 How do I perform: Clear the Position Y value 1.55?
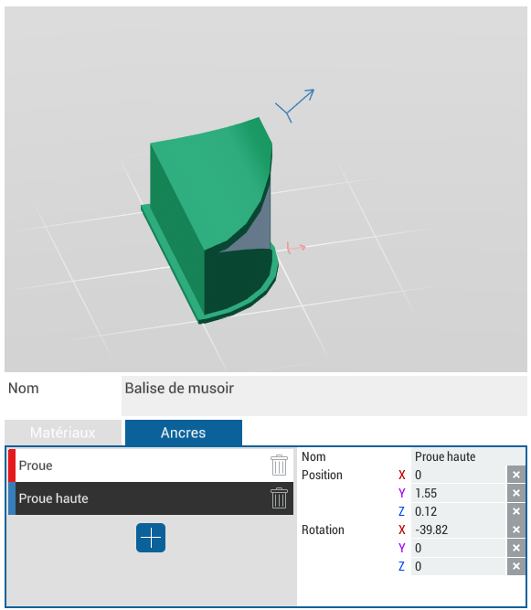516,493
